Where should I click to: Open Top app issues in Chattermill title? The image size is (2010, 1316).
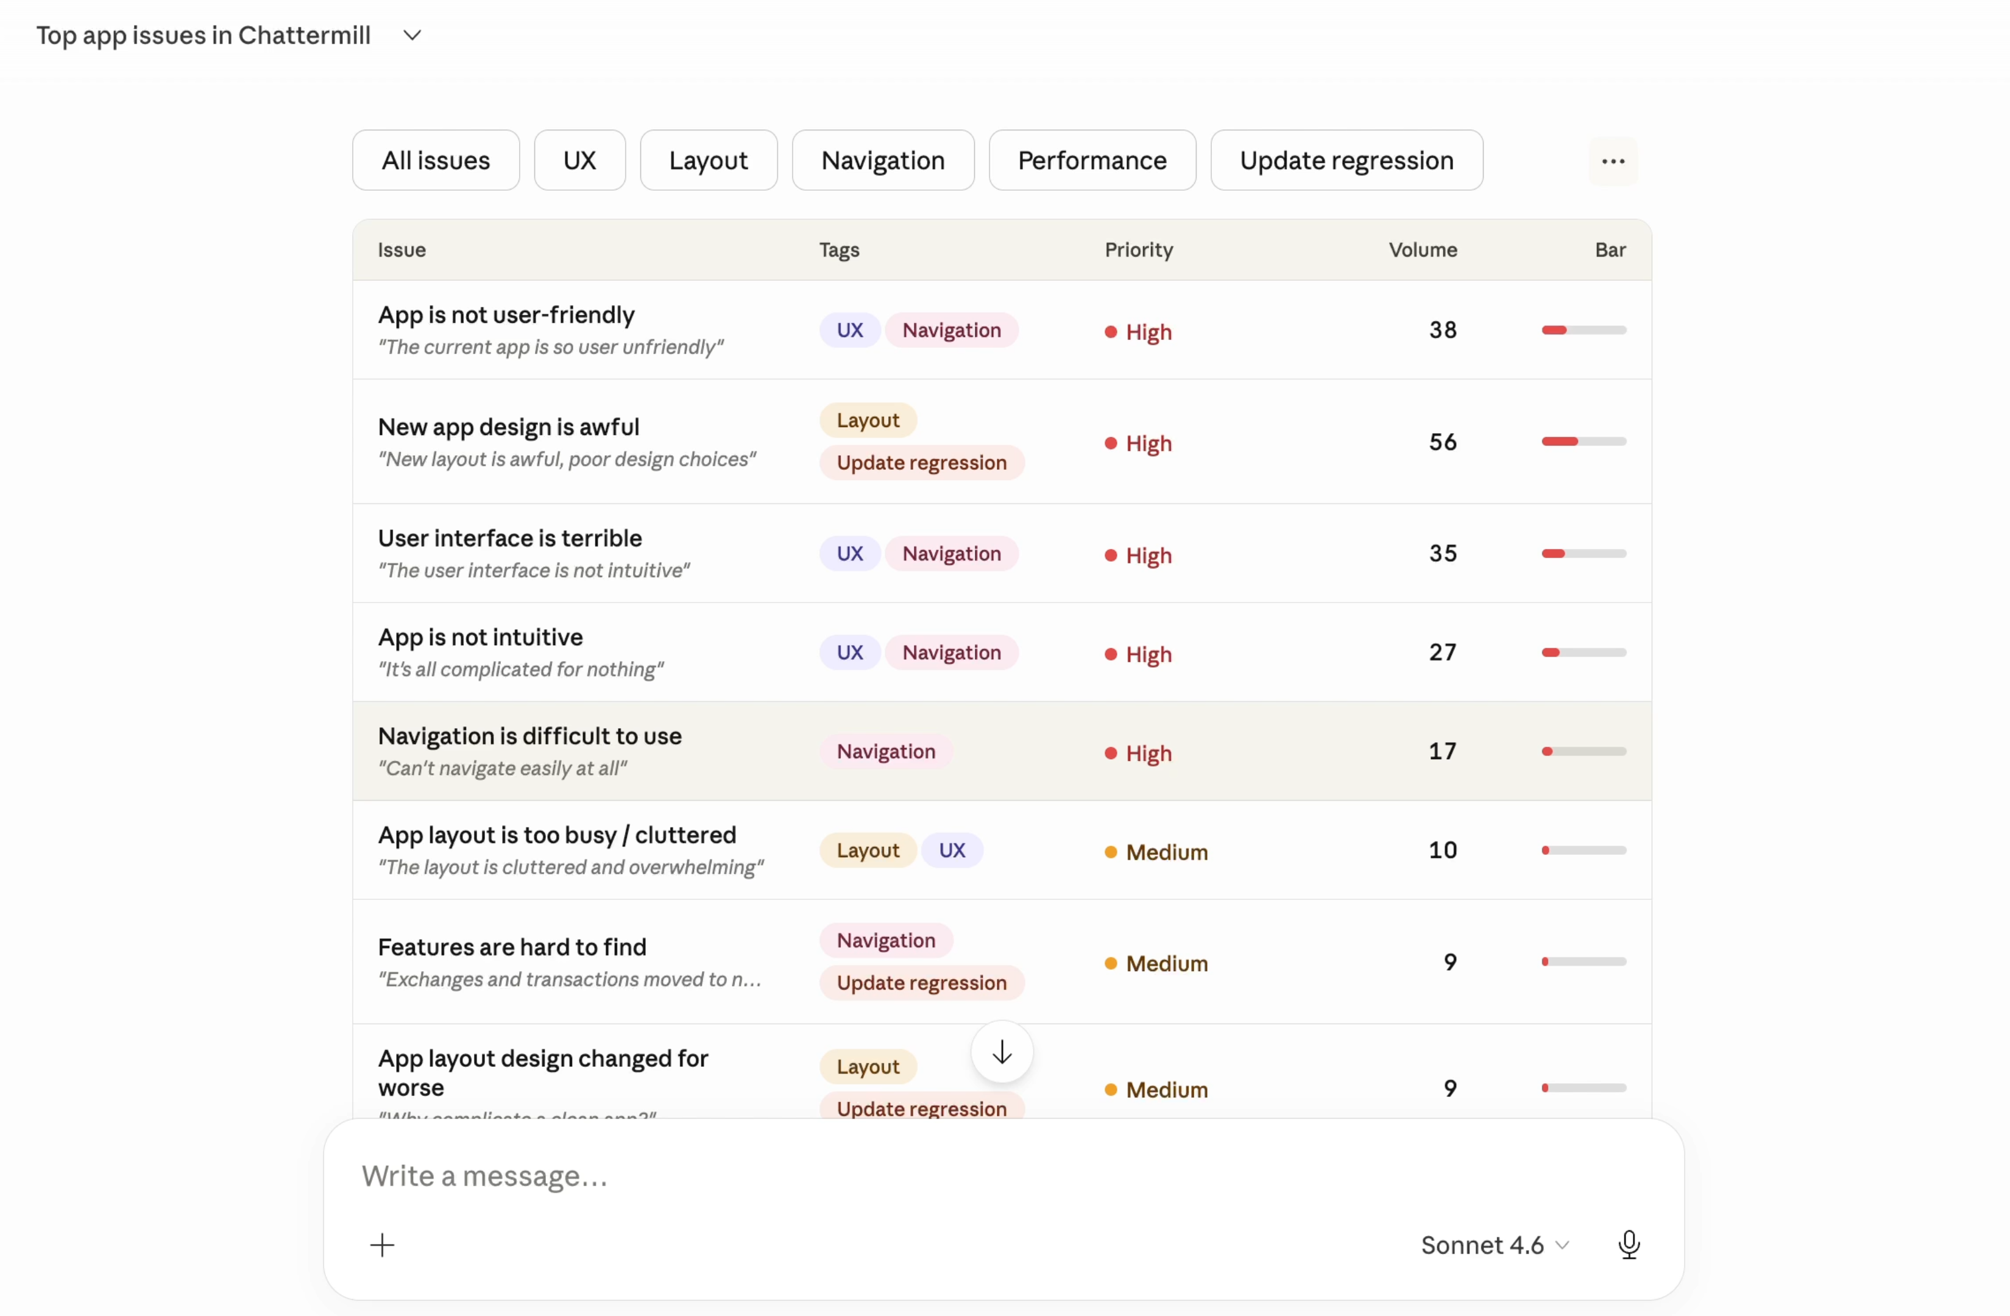203,35
